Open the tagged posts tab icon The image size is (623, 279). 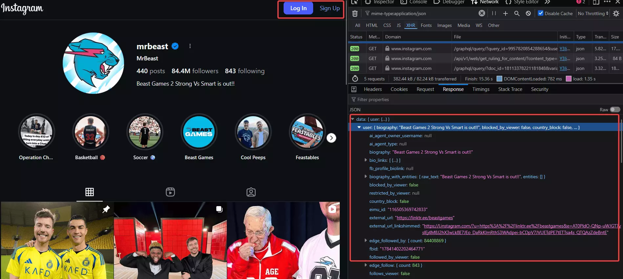pos(251,192)
